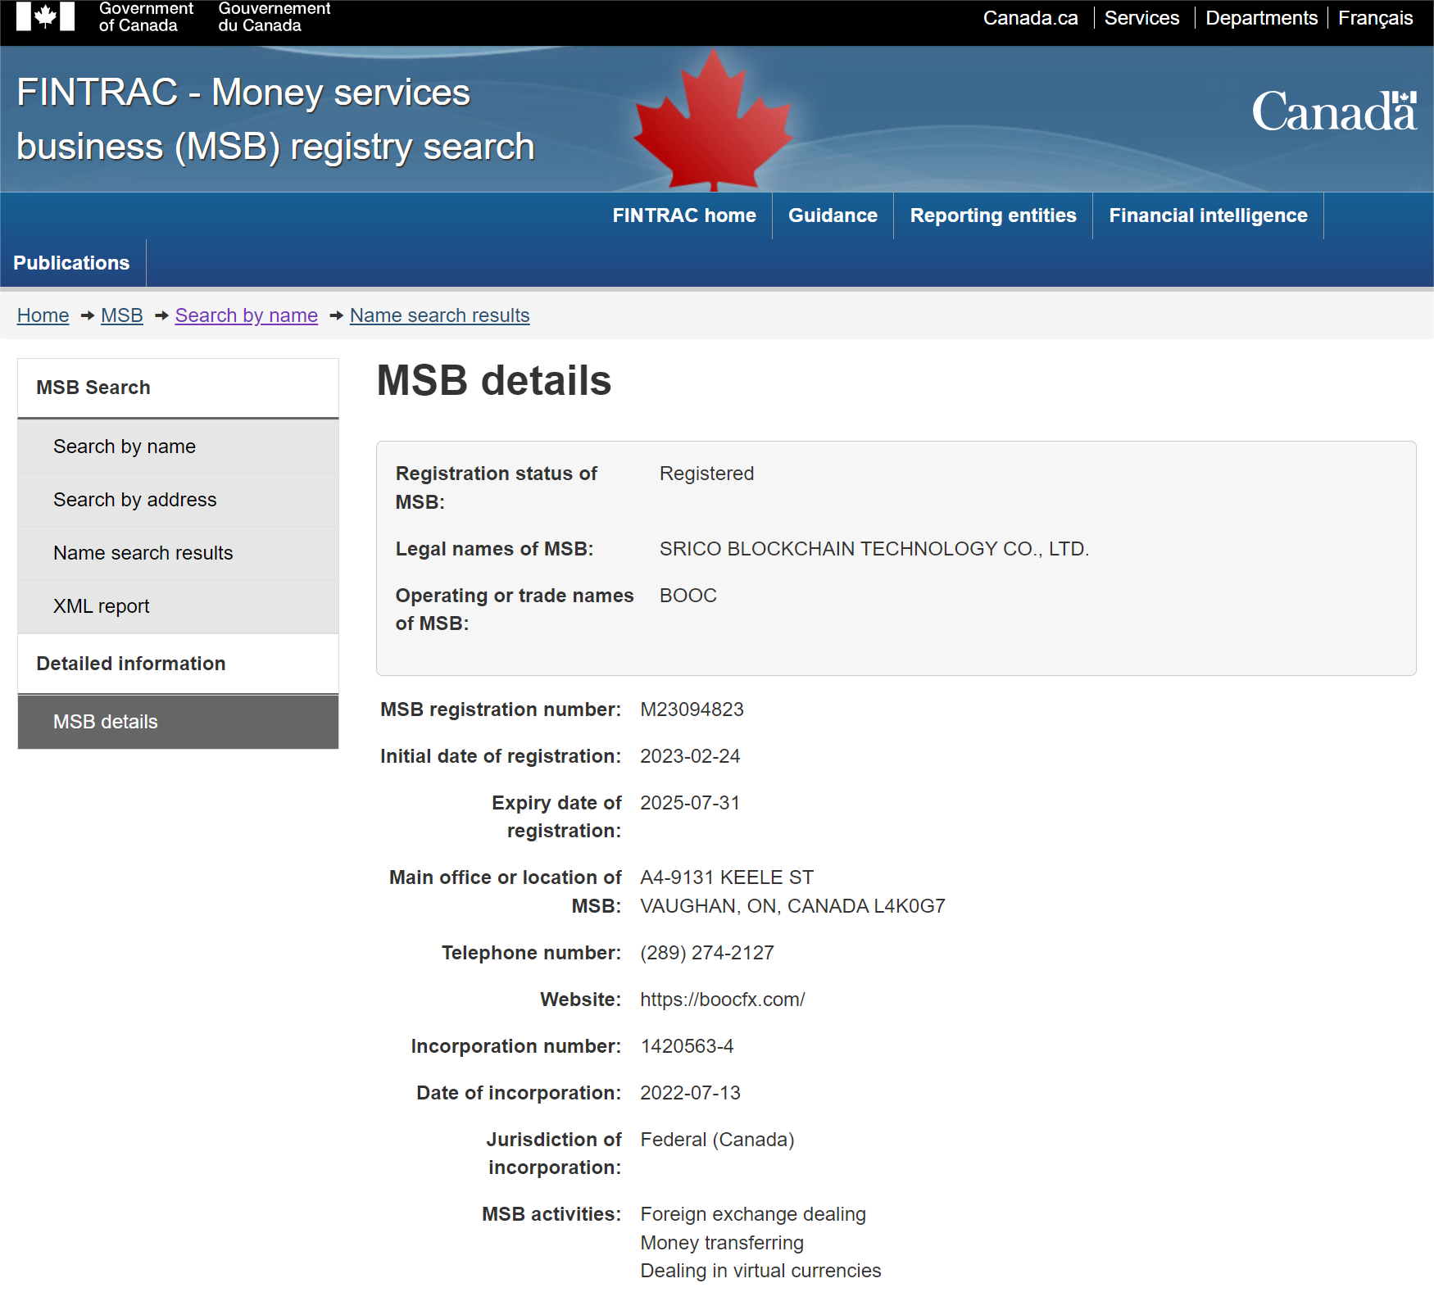Viewport: 1434px width, 1292px height.
Task: Go to Home breadcrumb
Action: click(x=43, y=315)
